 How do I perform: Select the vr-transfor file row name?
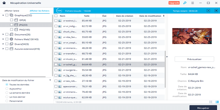point(70,53)
